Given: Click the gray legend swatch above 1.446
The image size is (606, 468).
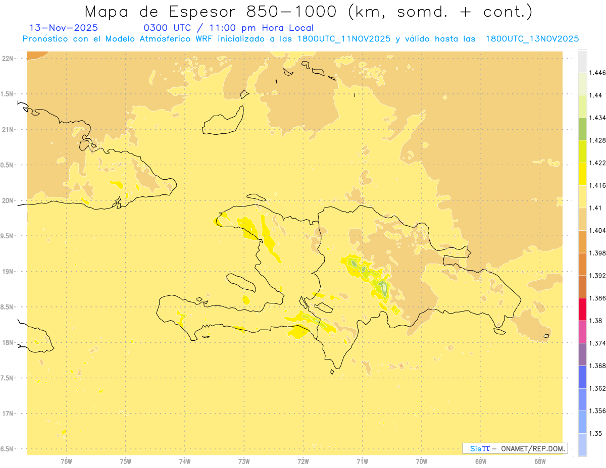Looking at the screenshot, I should 582,61.
